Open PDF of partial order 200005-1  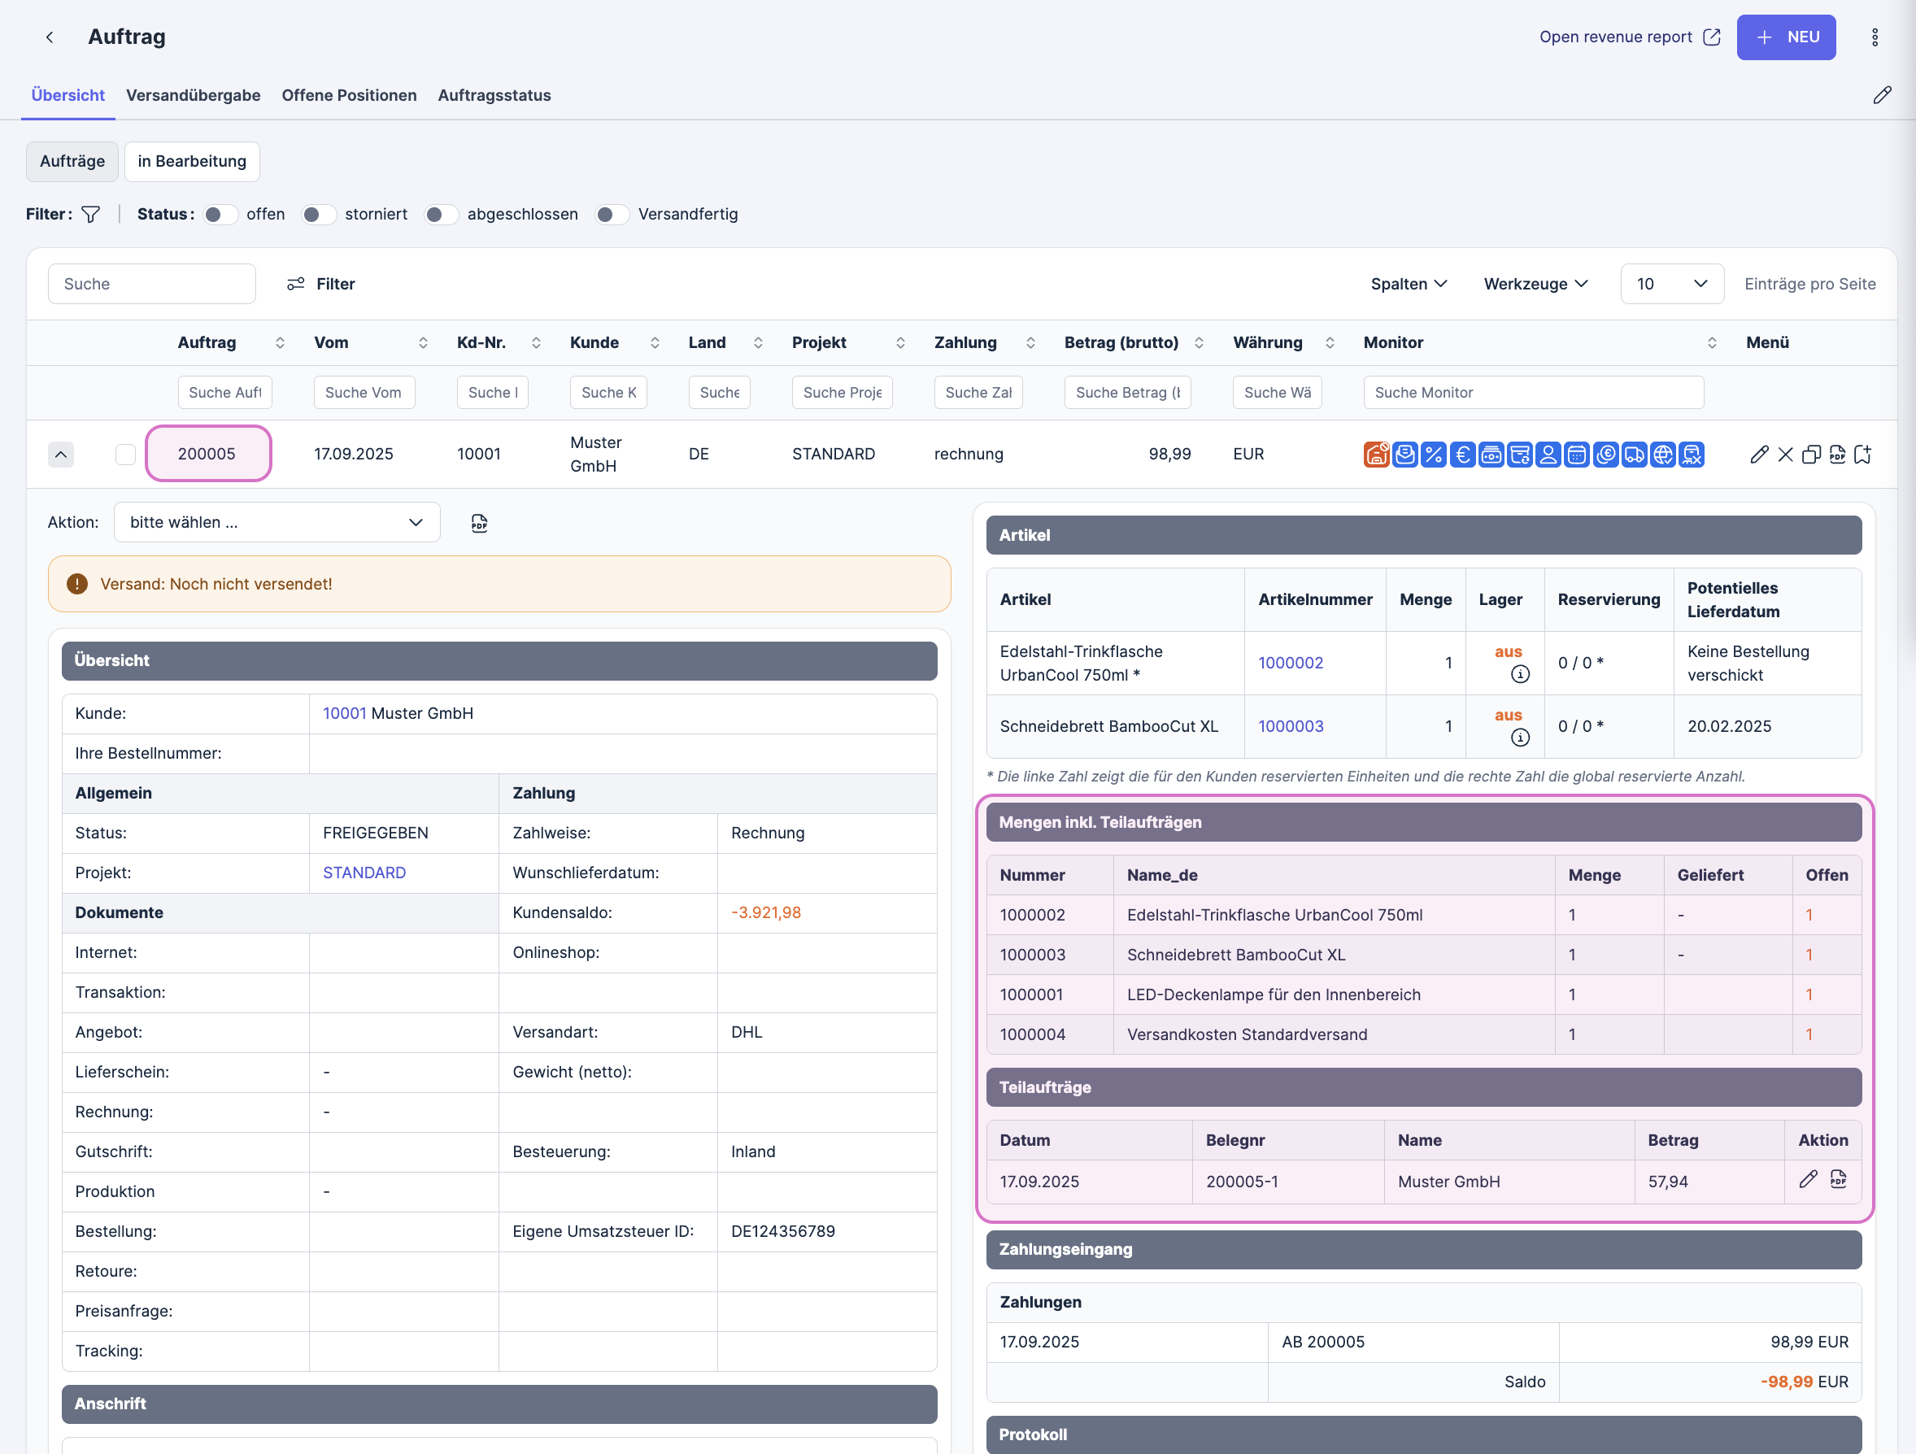click(x=1838, y=1178)
